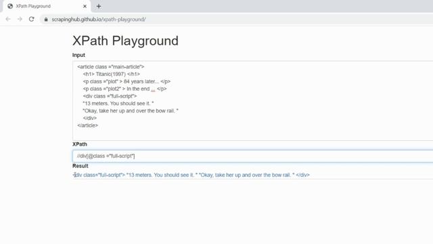Click the '<h1> Titanic(1997) </h1>' line

point(111,74)
